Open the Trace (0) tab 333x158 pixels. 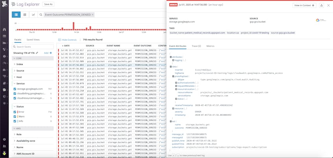pyautogui.click(x=196, y=46)
